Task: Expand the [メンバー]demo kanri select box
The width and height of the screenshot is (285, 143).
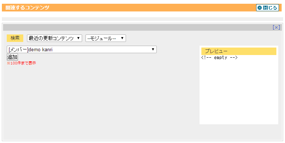Action: (x=82, y=49)
